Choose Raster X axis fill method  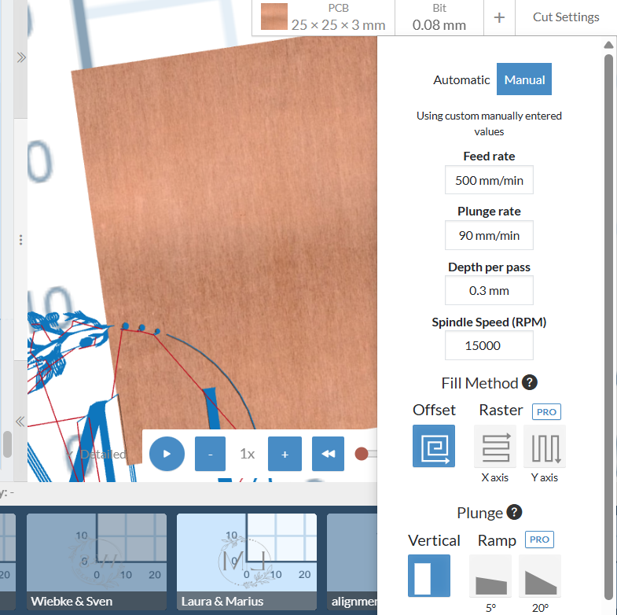(495, 446)
